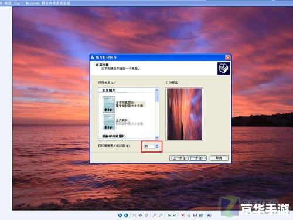Click layout list scrollbar up arrow
The width and height of the screenshot is (293, 220).
click(156, 90)
